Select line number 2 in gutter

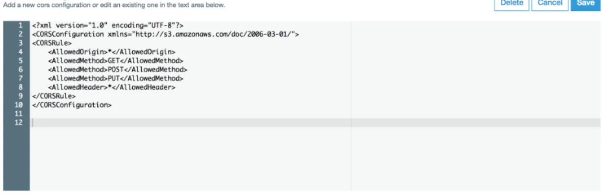coord(20,34)
